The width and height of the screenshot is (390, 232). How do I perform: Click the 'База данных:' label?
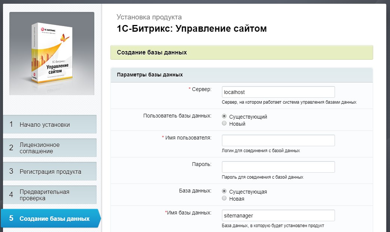pyautogui.click(x=195, y=191)
